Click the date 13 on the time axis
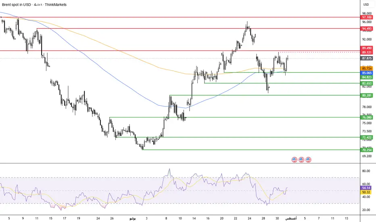 (x=347, y=218)
